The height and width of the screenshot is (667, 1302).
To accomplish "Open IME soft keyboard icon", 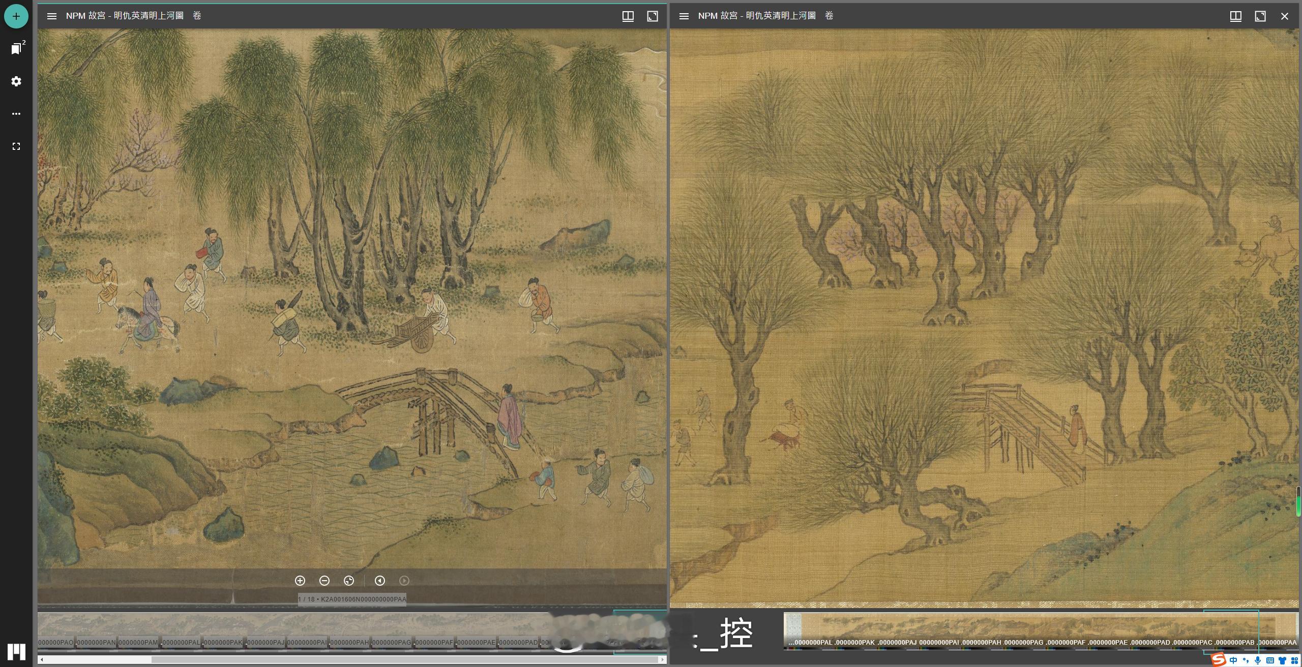I will tap(1270, 660).
